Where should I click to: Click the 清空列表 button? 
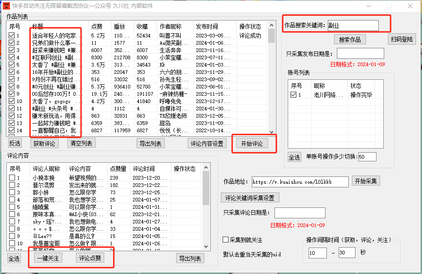(81, 144)
